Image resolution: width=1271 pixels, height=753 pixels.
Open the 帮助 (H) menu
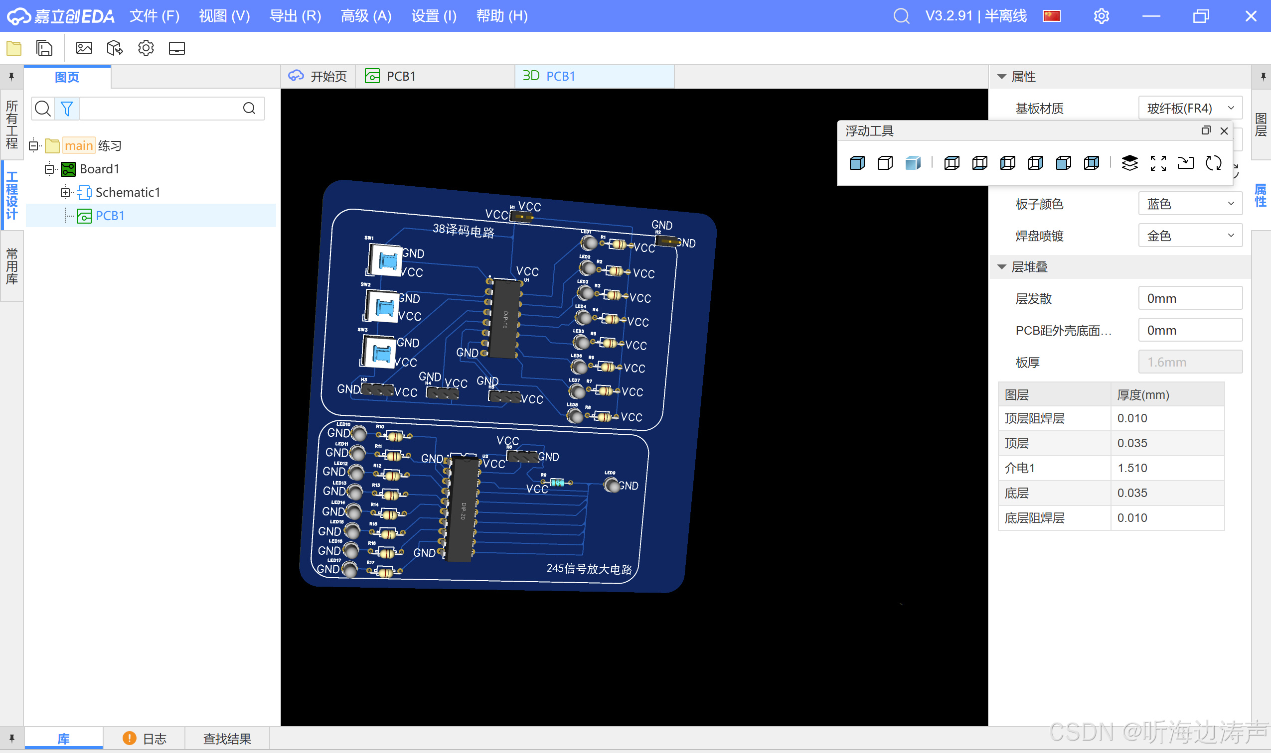click(502, 16)
